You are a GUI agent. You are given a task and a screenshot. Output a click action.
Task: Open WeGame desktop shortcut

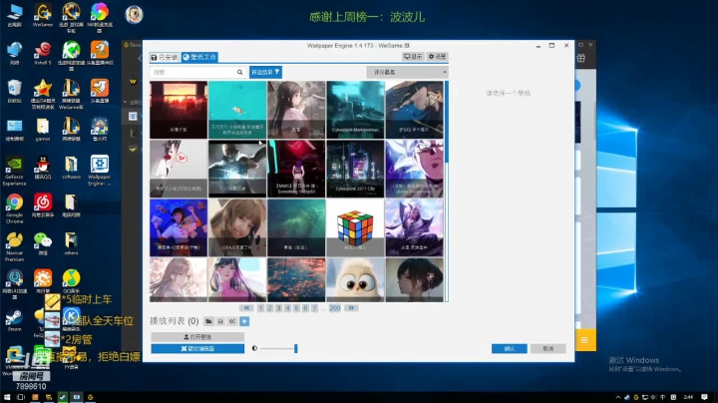[x=43, y=15]
